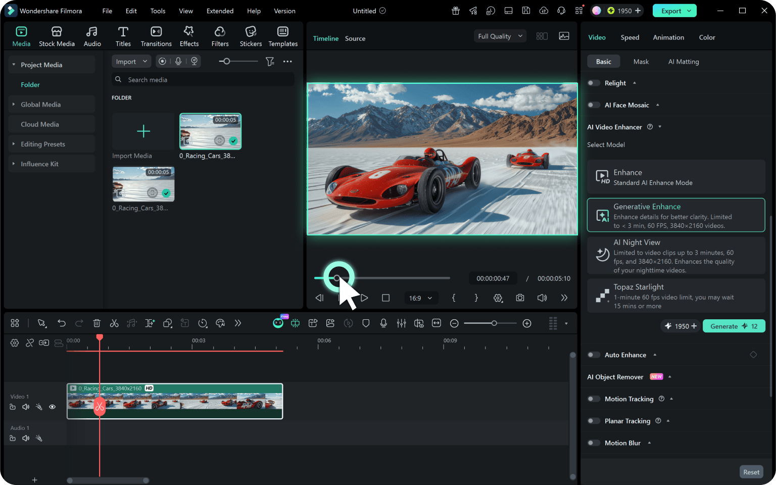Expand the Influence Kit tree

coord(14,164)
